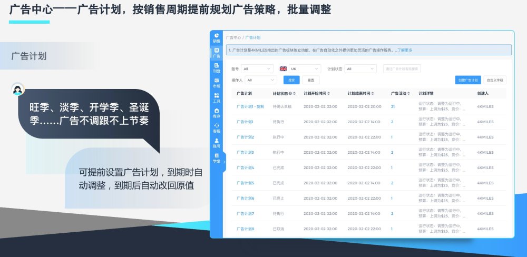Click the 创建广告计划 button
Image resolution: width=527 pixels, height=257 pixels.
click(x=468, y=80)
